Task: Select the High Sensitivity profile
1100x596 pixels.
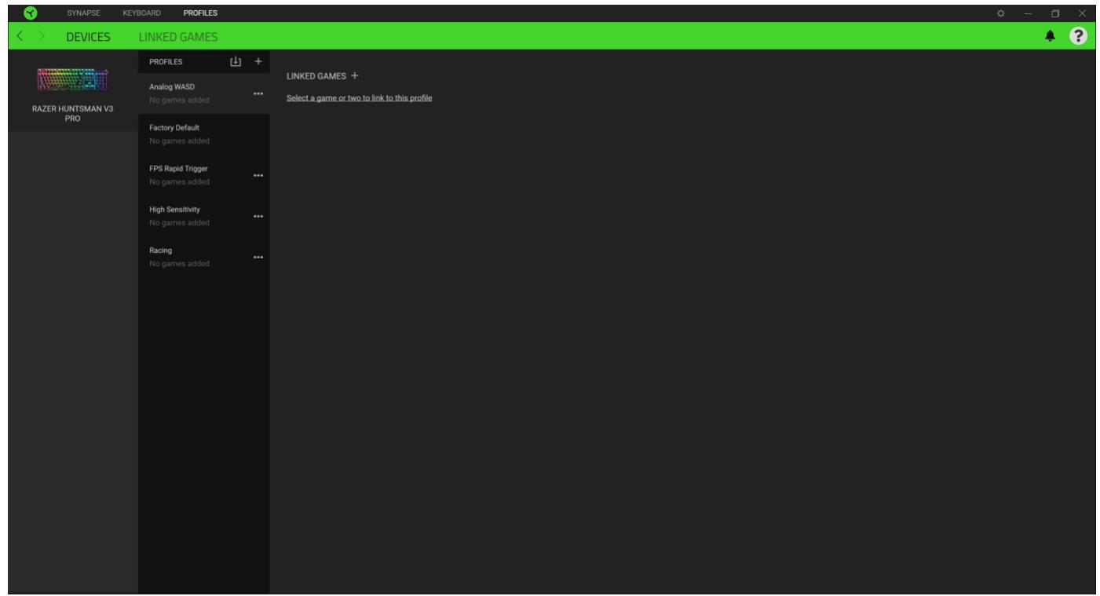Action: click(x=204, y=215)
